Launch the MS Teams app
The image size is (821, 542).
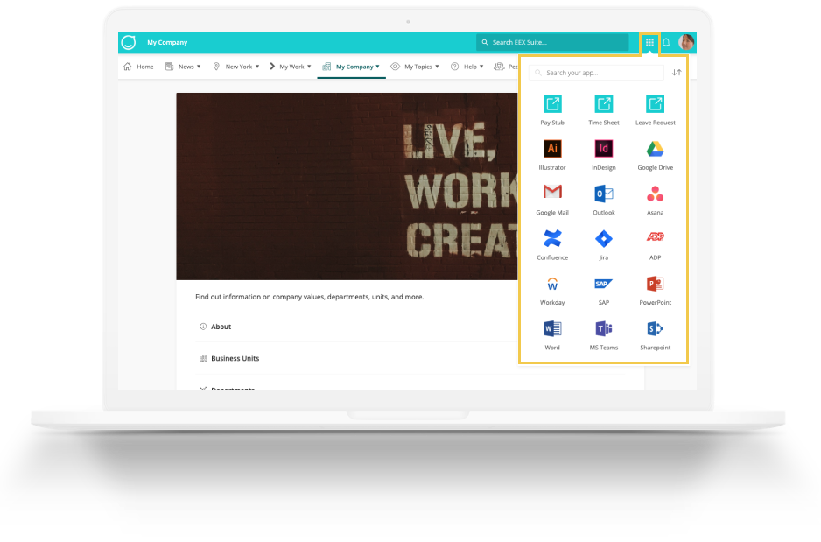click(x=603, y=329)
